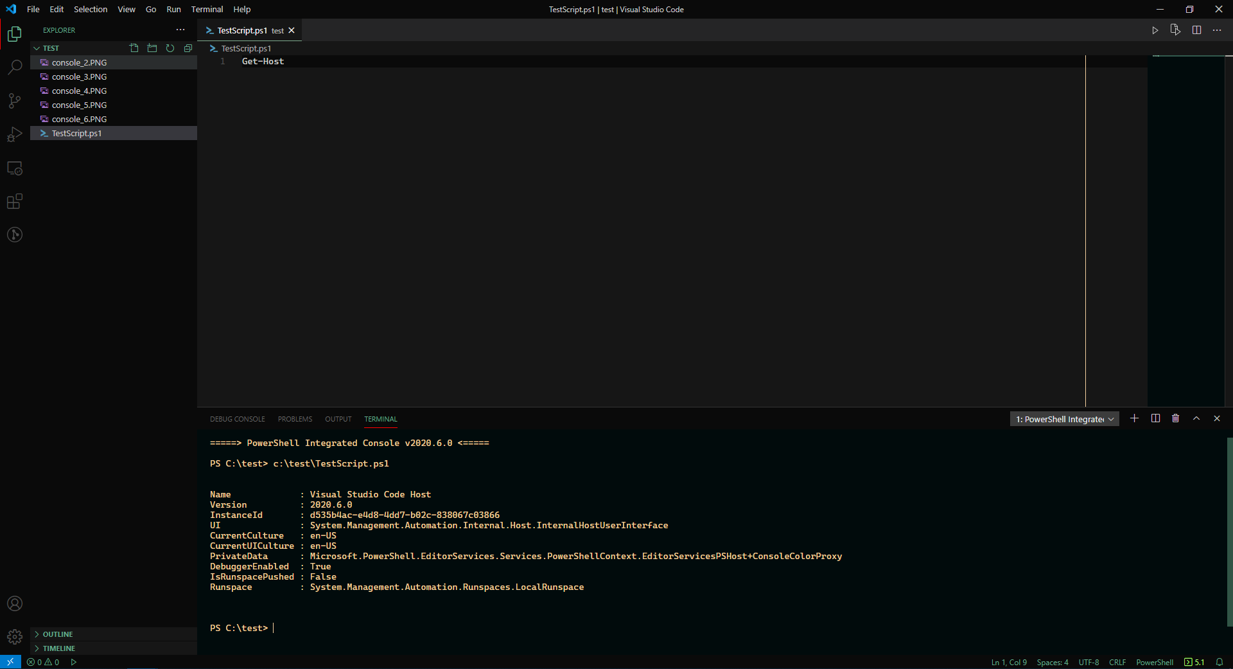Viewport: 1233px width, 669px height.
Task: Split the editor
Action: [x=1196, y=30]
